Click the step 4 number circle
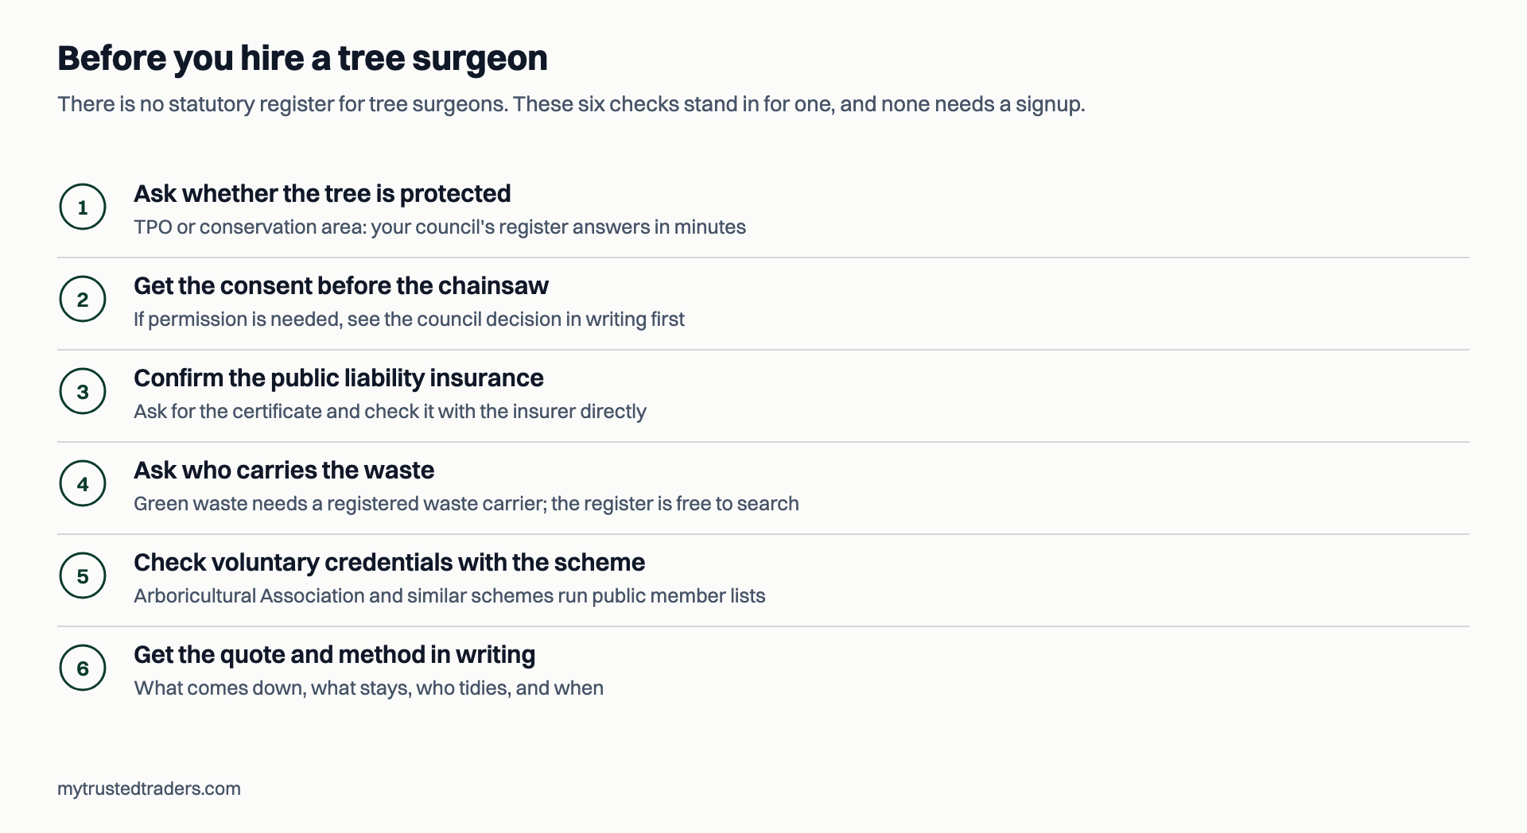The image size is (1527, 833). coord(83,483)
